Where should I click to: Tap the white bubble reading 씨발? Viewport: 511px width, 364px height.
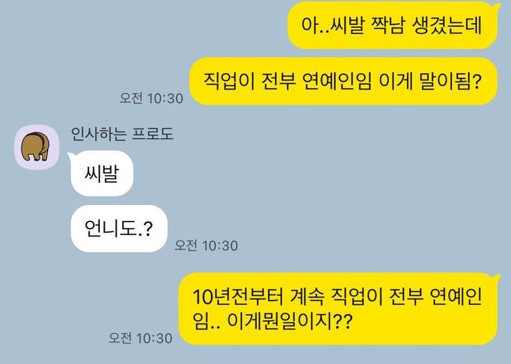[x=102, y=173]
